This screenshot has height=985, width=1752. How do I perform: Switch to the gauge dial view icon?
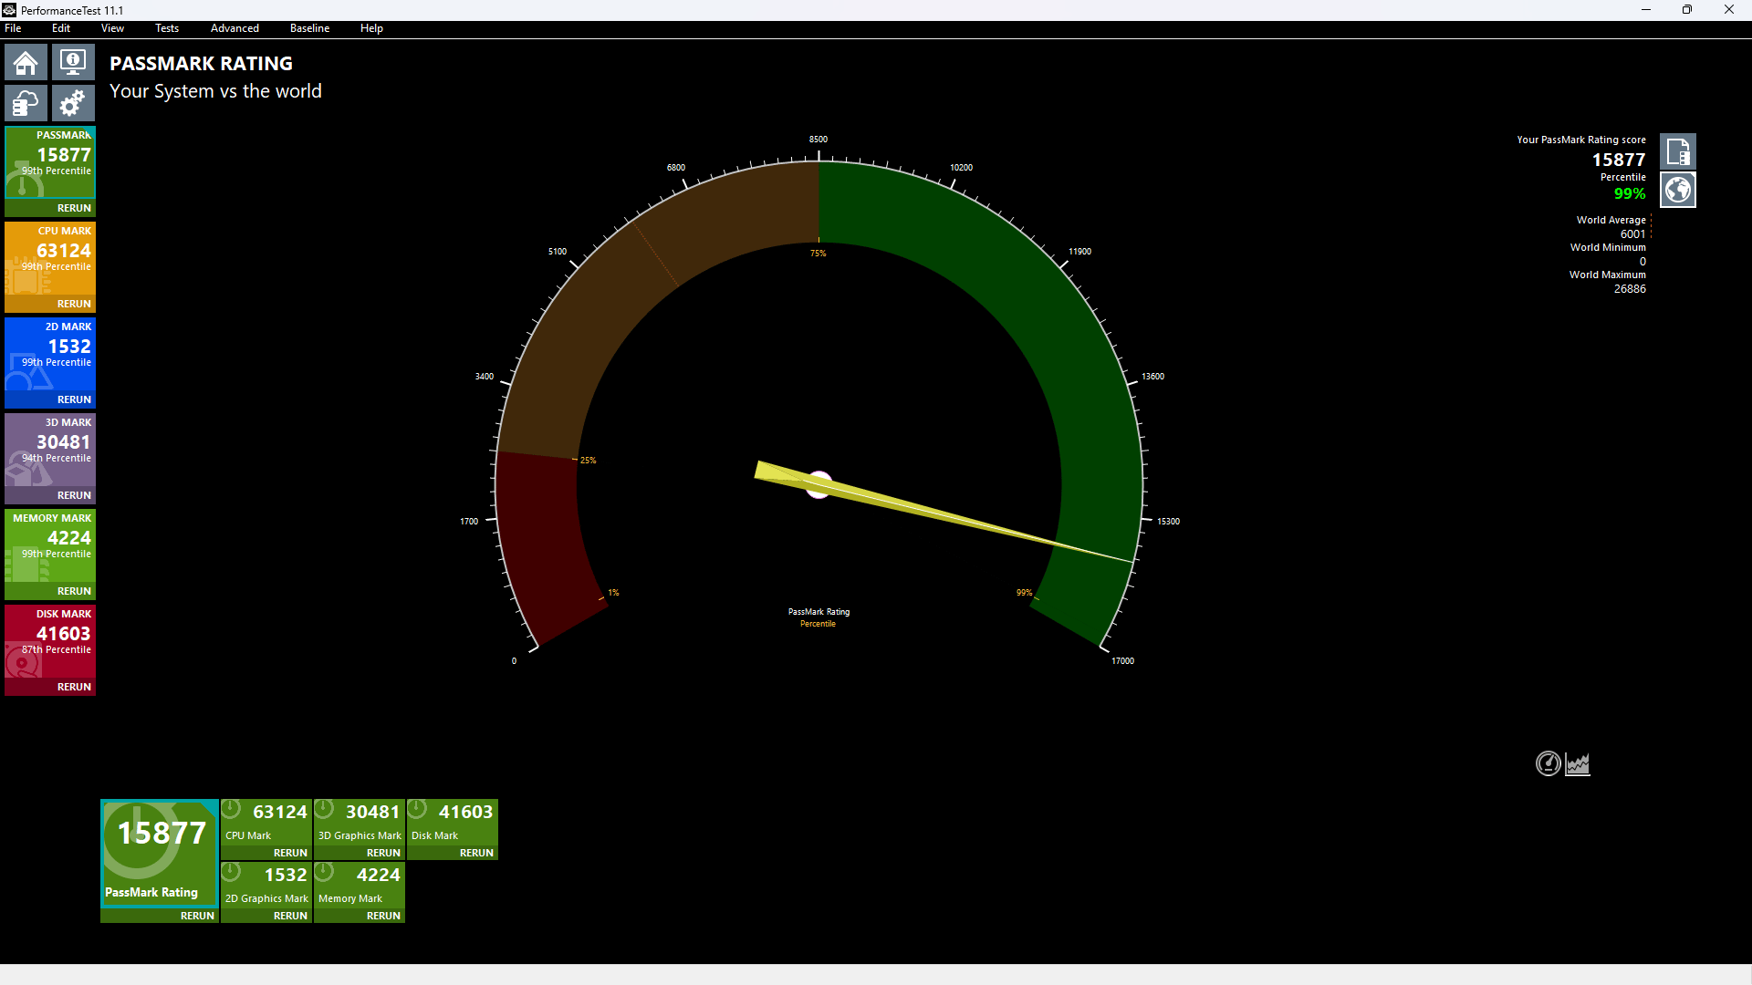pyautogui.click(x=1549, y=763)
